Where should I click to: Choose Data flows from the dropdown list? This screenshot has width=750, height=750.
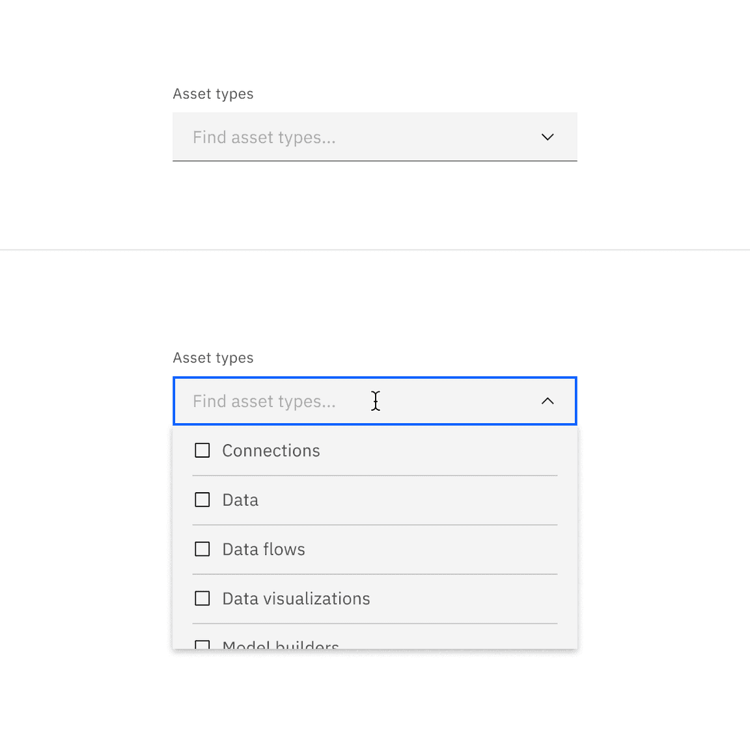(263, 549)
